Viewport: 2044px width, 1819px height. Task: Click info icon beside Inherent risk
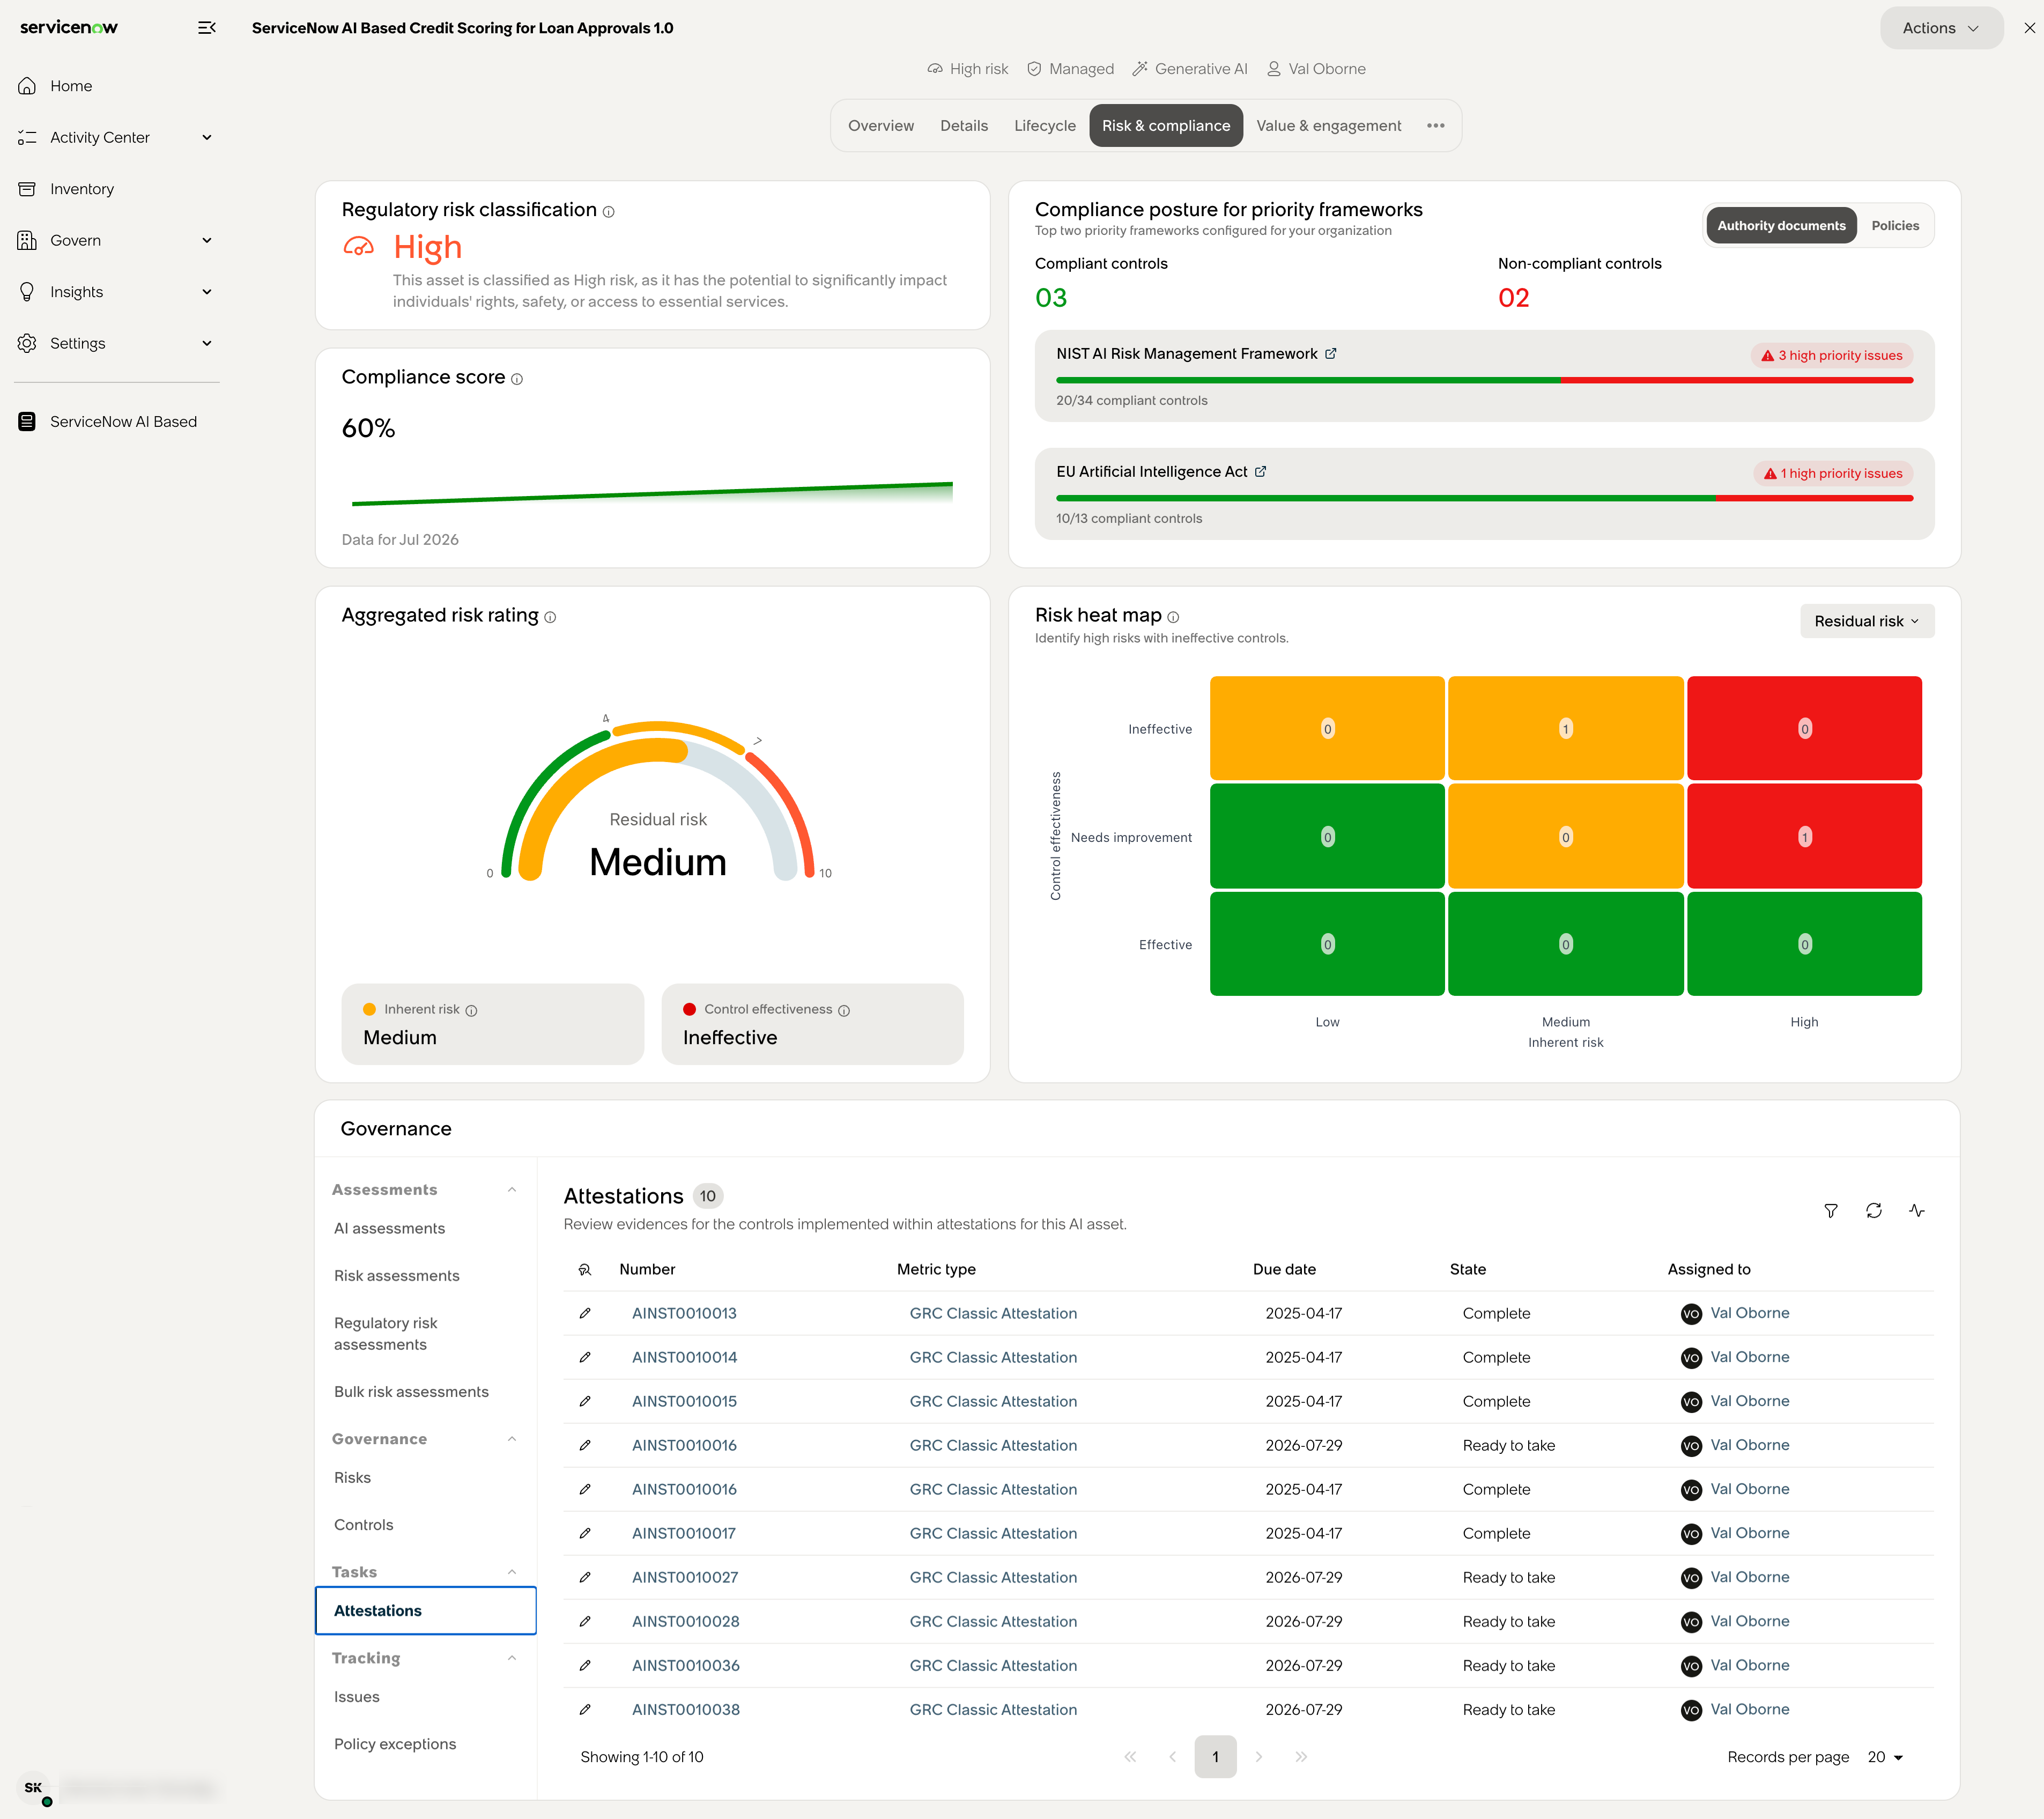[x=471, y=1011]
